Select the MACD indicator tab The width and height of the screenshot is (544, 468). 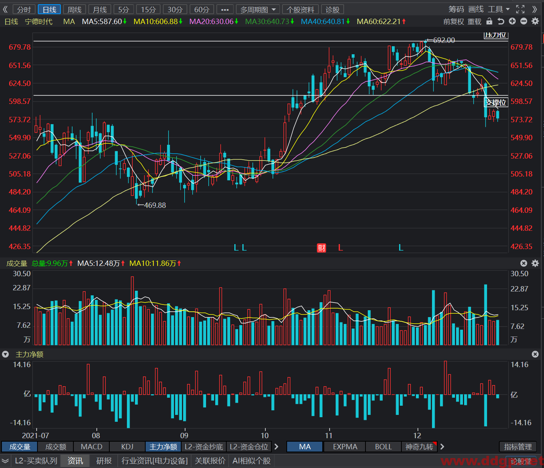coord(92,447)
